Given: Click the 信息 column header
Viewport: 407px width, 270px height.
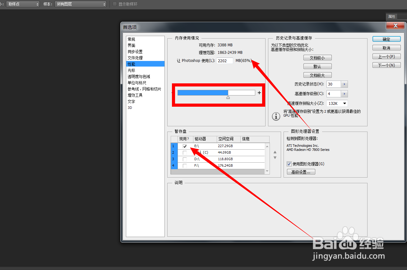Looking at the screenshot, I should click(255, 139).
